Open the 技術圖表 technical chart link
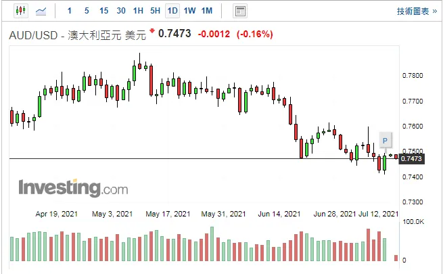The height and width of the screenshot is (274, 443). tap(417, 12)
